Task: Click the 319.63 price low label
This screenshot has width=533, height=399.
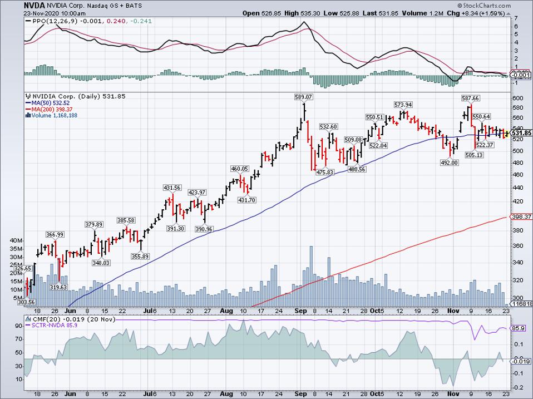Action: click(x=58, y=287)
